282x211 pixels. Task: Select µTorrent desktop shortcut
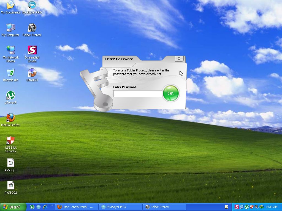pyautogui.click(x=11, y=98)
